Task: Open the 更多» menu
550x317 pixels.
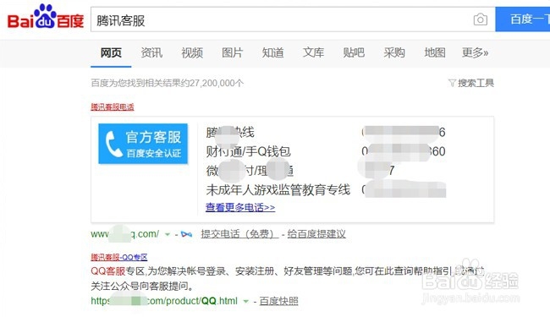Action: 475,53
